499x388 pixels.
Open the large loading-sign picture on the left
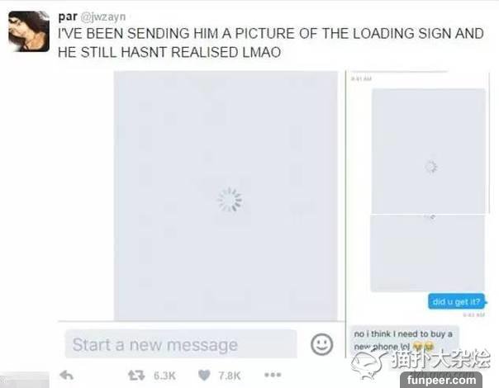pos(226,196)
